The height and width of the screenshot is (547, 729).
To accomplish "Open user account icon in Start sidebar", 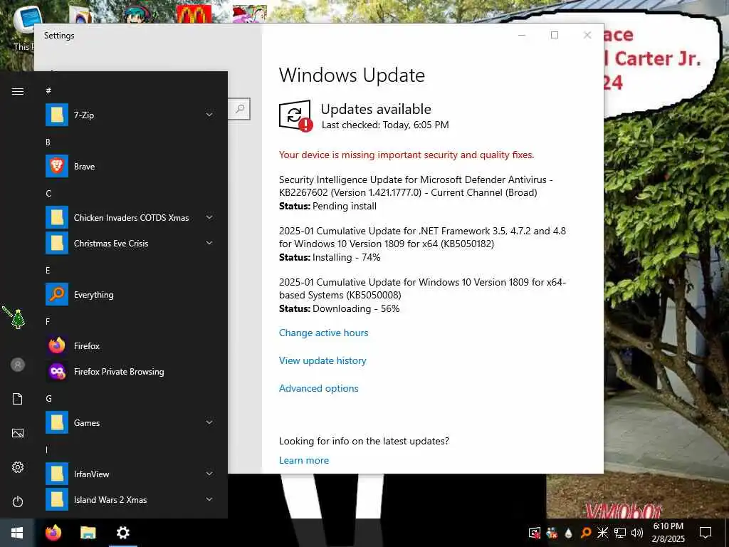I will tap(18, 365).
